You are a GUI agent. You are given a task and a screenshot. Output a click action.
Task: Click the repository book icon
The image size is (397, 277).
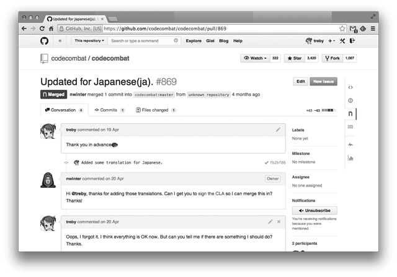point(44,58)
